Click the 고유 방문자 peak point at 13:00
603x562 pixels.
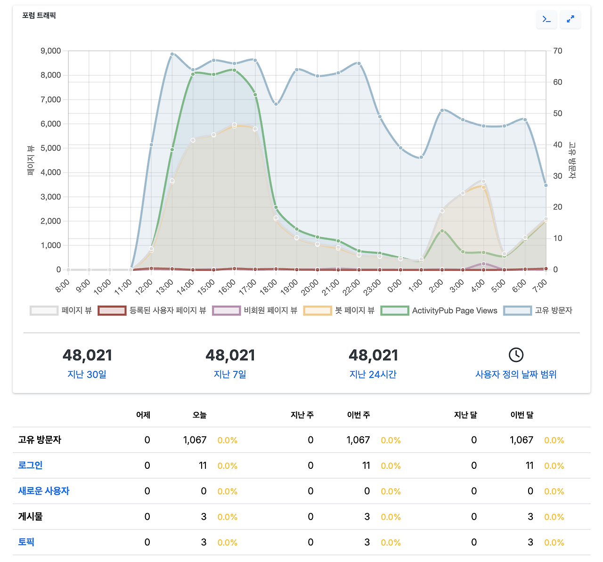tap(172, 54)
